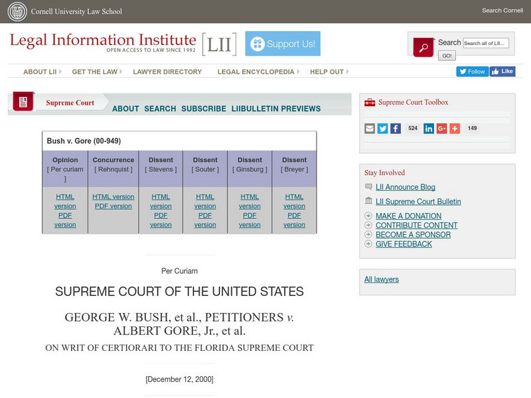Image resolution: width=531 pixels, height=398 pixels.
Task: Click the Support Us button
Action: click(x=283, y=44)
